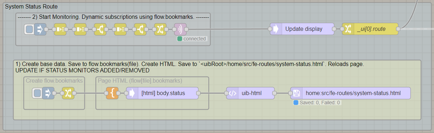
Task: Select the [html] body.status node
Action: pos(162,93)
